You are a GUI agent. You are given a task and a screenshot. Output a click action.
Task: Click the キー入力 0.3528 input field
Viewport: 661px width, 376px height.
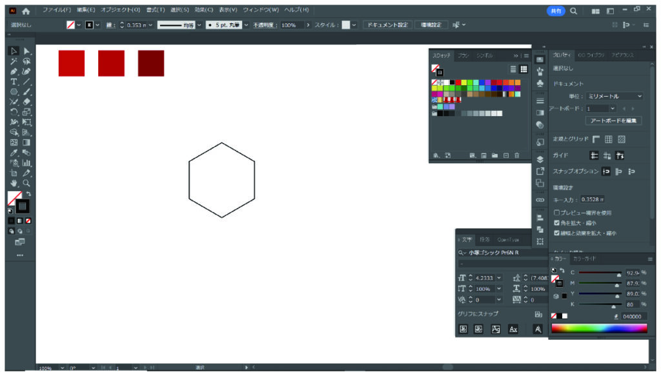click(x=593, y=199)
